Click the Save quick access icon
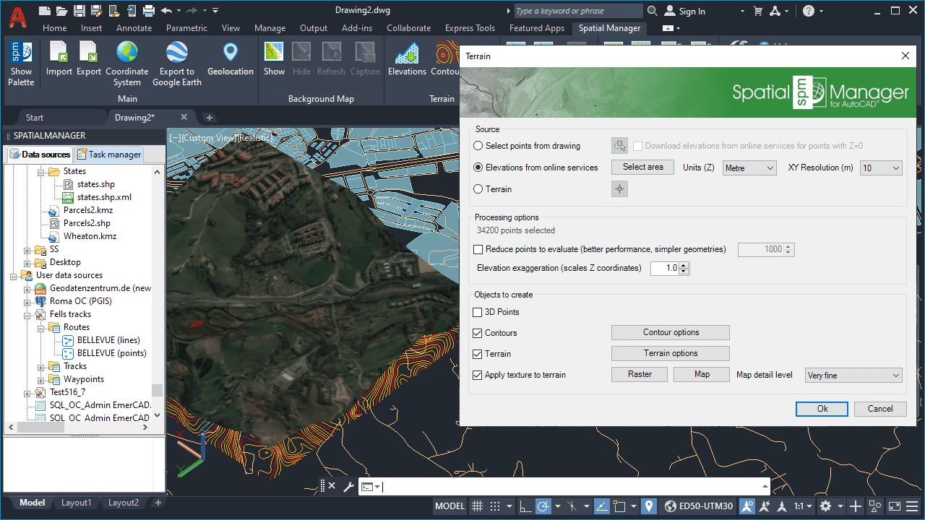 [x=79, y=11]
